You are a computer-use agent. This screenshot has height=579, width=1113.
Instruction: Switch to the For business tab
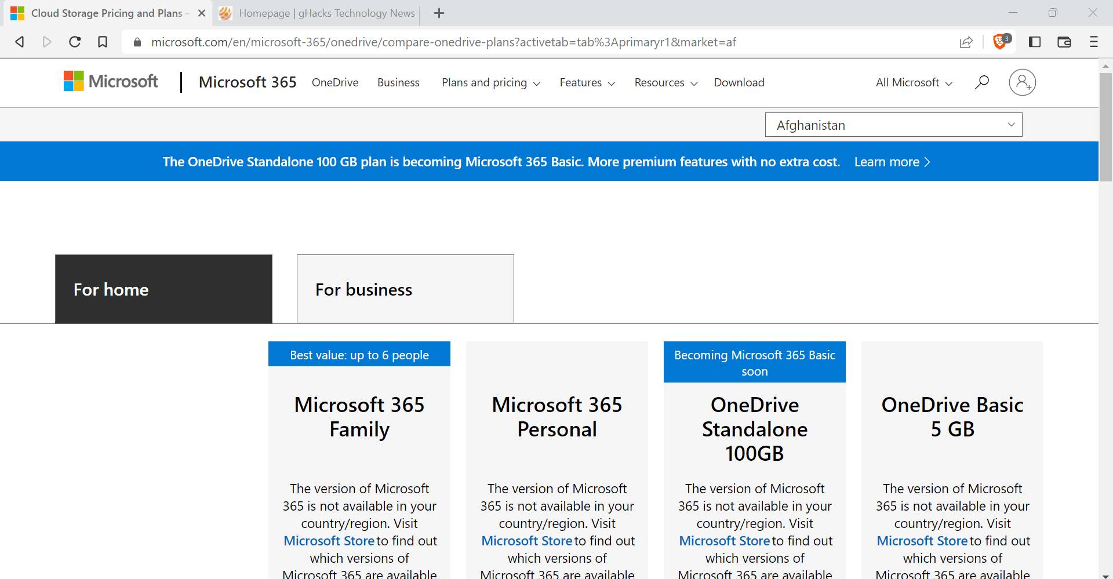point(405,289)
